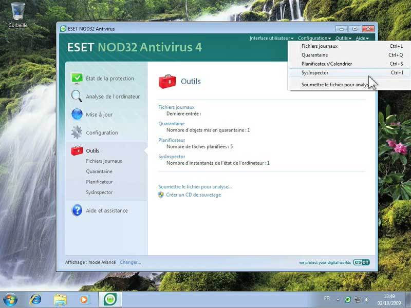The image size is (411, 308).
Task: Close the ESET NOD32 Antivirus window
Action: pyautogui.click(x=368, y=29)
